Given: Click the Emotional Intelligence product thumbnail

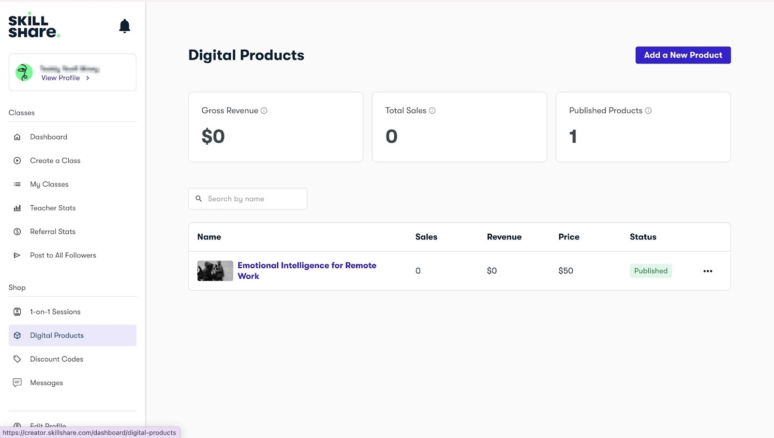Looking at the screenshot, I should pos(215,271).
